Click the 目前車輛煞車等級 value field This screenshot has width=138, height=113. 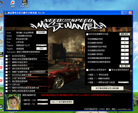click(125, 43)
